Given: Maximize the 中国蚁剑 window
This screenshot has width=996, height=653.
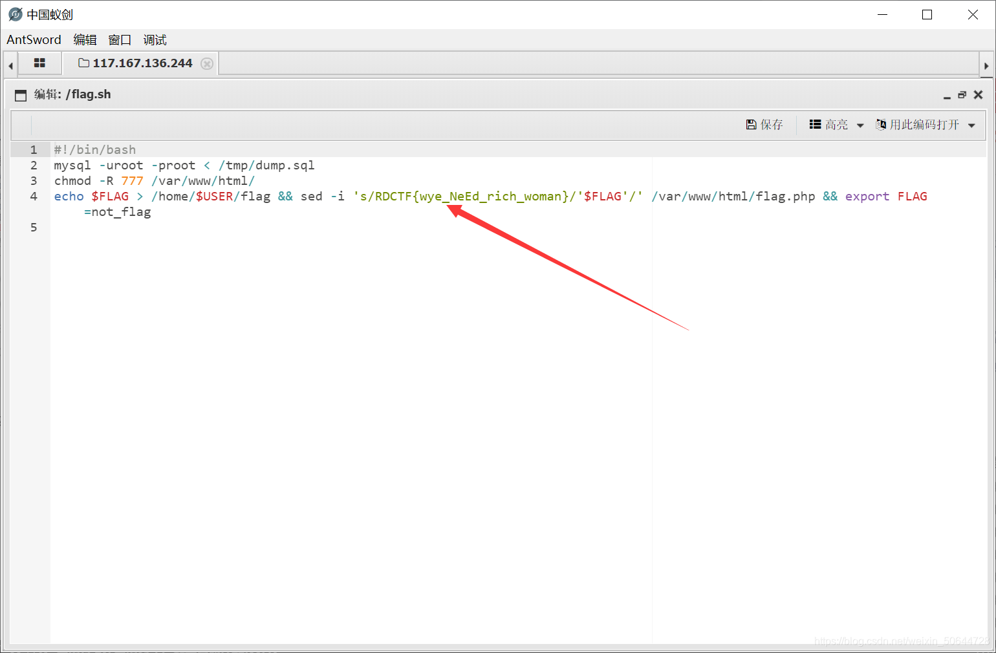Looking at the screenshot, I should tap(927, 14).
